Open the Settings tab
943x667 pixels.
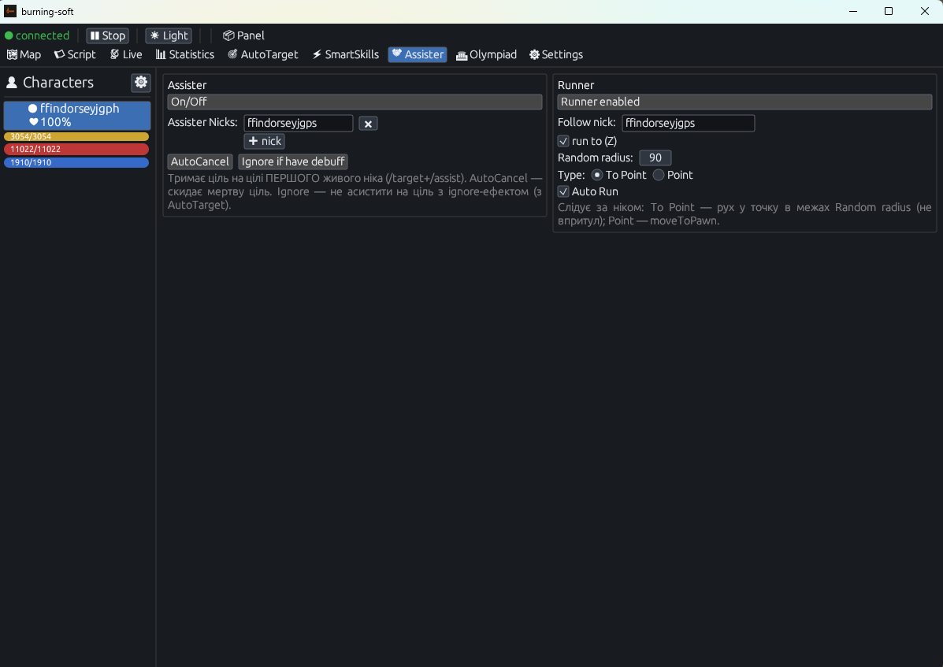556,54
